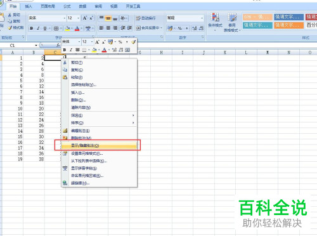
Task: Expand the Merge and Center (合并后居中) dropdown arrow
Action: pos(162,28)
